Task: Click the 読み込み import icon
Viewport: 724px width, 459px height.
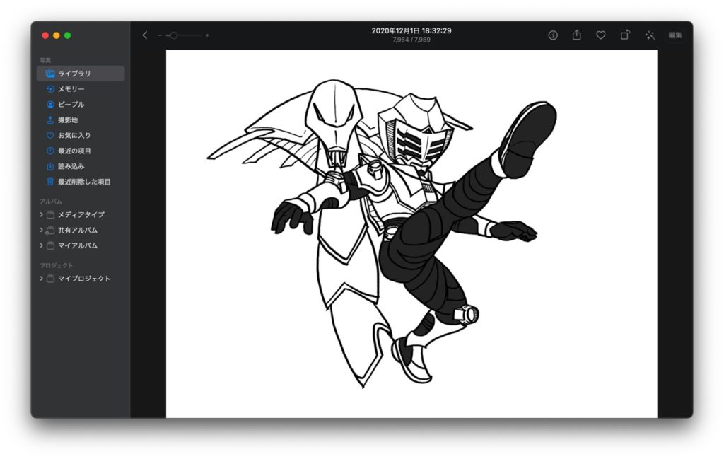Action: 50,166
